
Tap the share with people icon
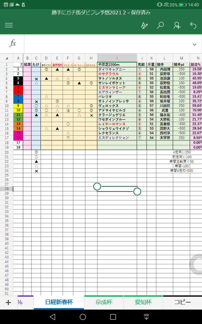tap(177, 25)
